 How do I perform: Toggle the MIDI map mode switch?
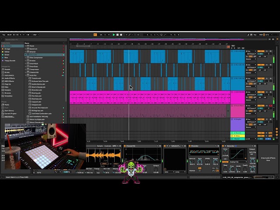pyautogui.click(x=261, y=35)
